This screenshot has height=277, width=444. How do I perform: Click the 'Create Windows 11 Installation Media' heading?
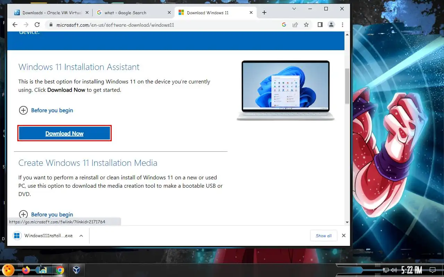[88, 163]
